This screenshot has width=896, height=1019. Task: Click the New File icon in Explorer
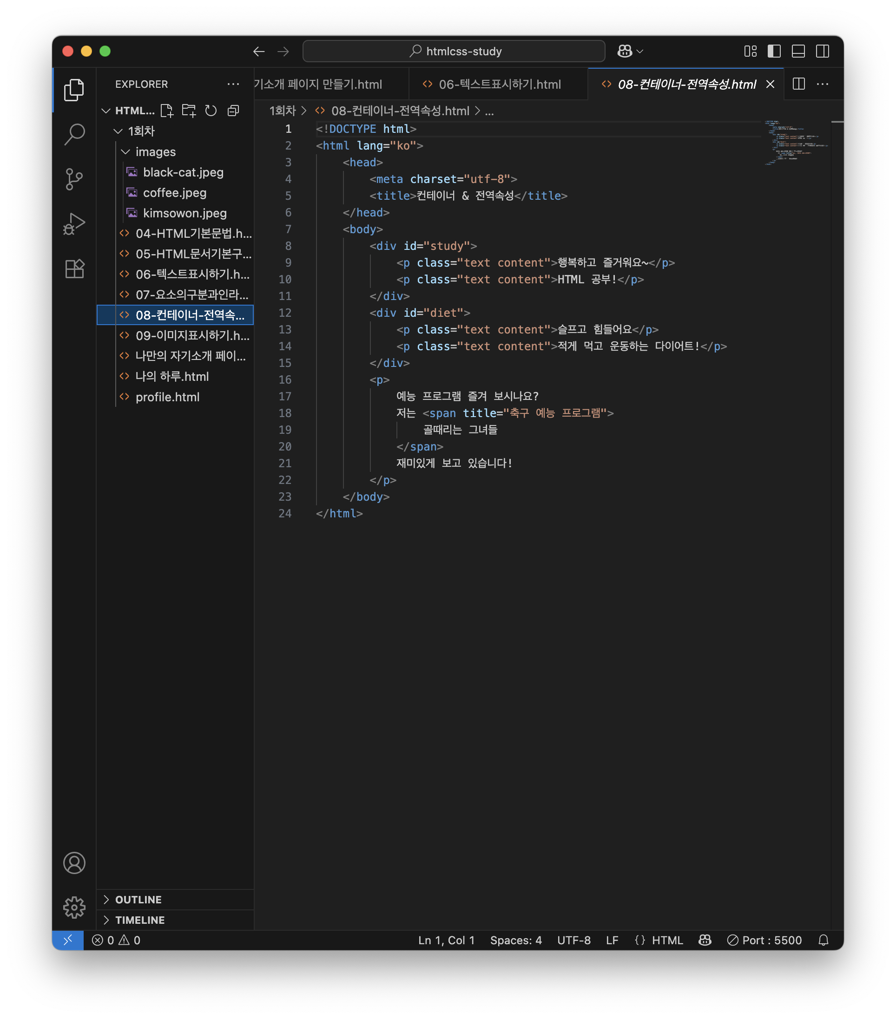167,111
